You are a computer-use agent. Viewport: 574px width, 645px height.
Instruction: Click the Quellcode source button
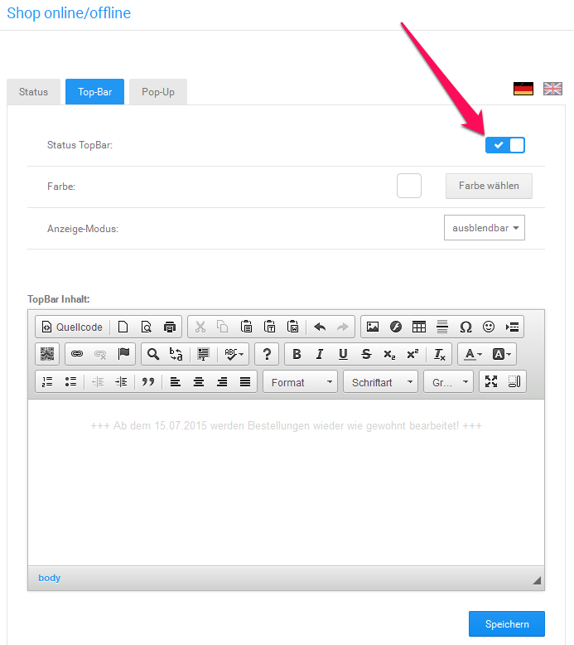(73, 327)
